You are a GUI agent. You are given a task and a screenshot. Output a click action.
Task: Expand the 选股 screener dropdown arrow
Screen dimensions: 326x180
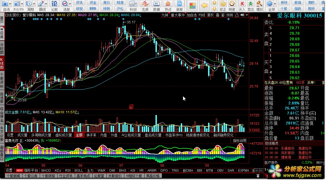point(70,4)
